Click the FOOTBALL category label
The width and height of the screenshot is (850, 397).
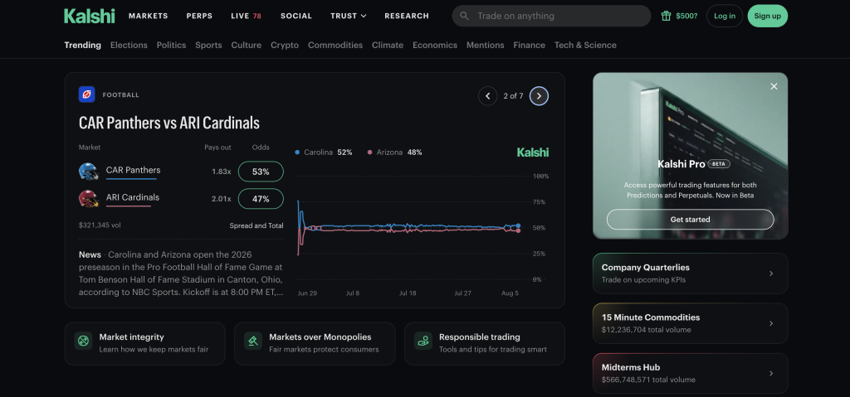[x=121, y=94]
